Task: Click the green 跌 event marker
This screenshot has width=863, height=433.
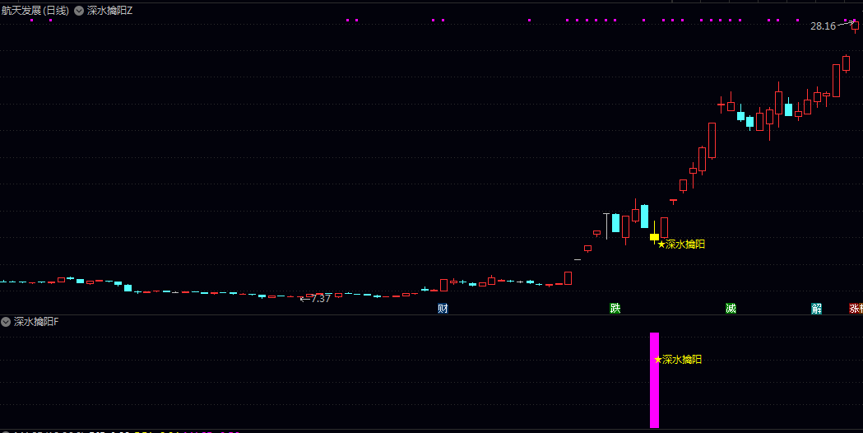Action: coord(615,309)
